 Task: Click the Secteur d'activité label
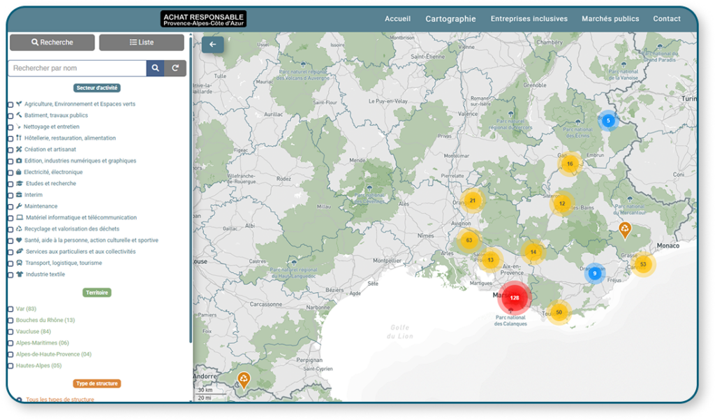tap(96, 87)
